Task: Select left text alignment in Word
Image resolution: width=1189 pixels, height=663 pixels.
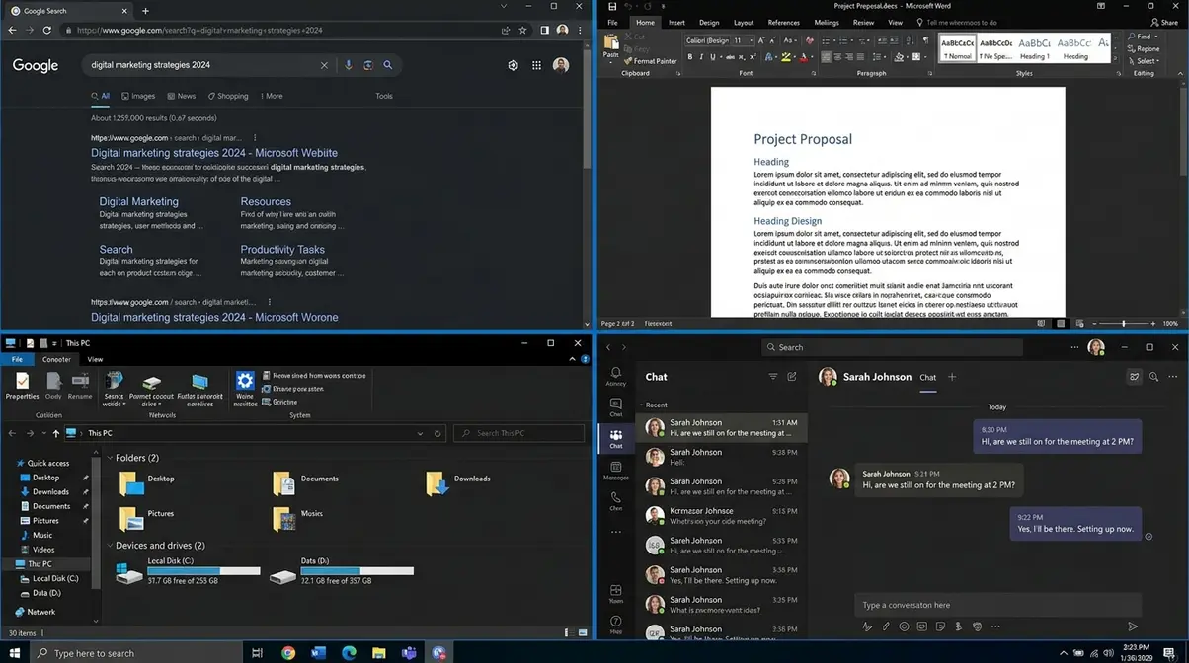Action: coord(826,57)
